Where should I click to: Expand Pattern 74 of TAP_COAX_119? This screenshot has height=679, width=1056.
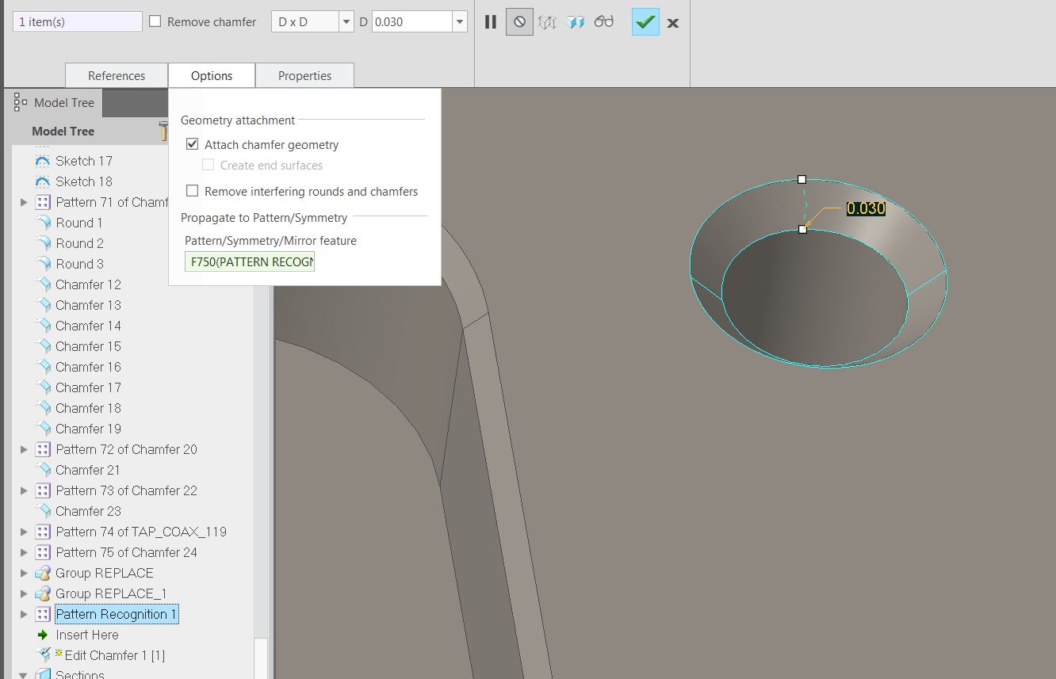click(24, 532)
